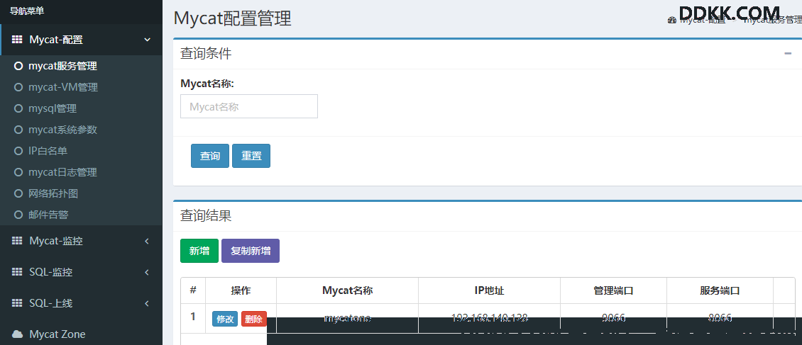
Task: Click the circle icon next to mycat服务管理
Action: click(18, 66)
